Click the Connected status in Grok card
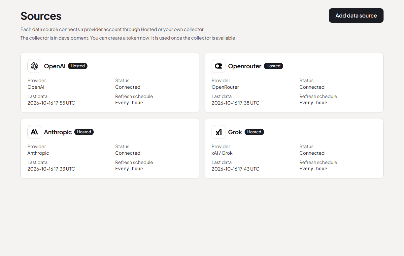This screenshot has height=256, width=404. (x=312, y=153)
